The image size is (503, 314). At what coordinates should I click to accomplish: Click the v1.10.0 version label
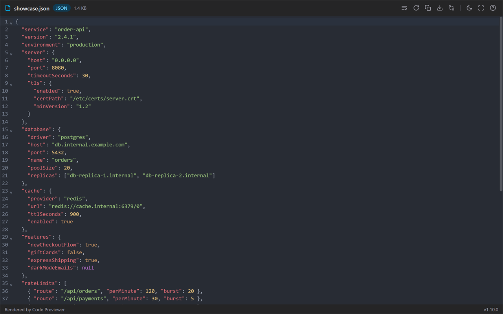491,310
